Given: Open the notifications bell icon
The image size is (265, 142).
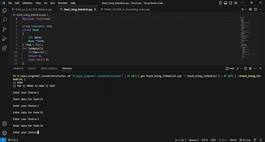Looking at the screenshot, I should 261,140.
